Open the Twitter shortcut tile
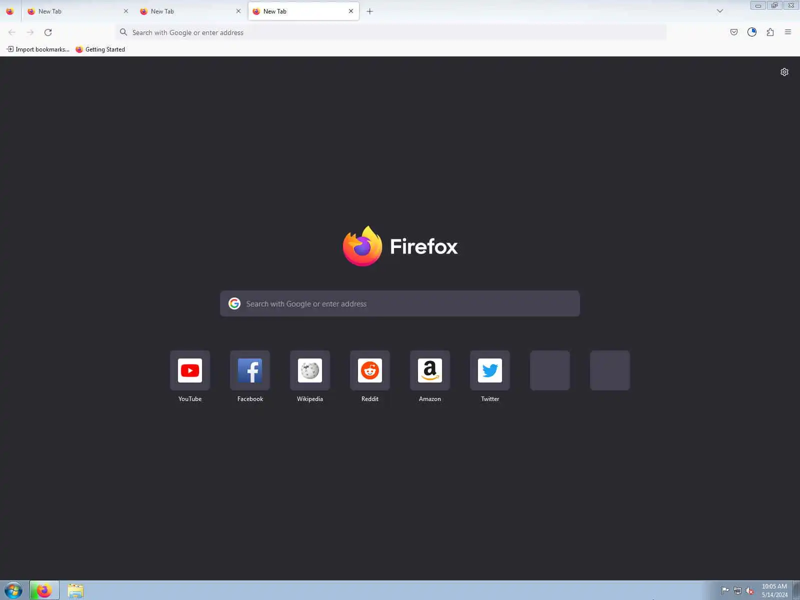Image resolution: width=800 pixels, height=600 pixels. 490,370
